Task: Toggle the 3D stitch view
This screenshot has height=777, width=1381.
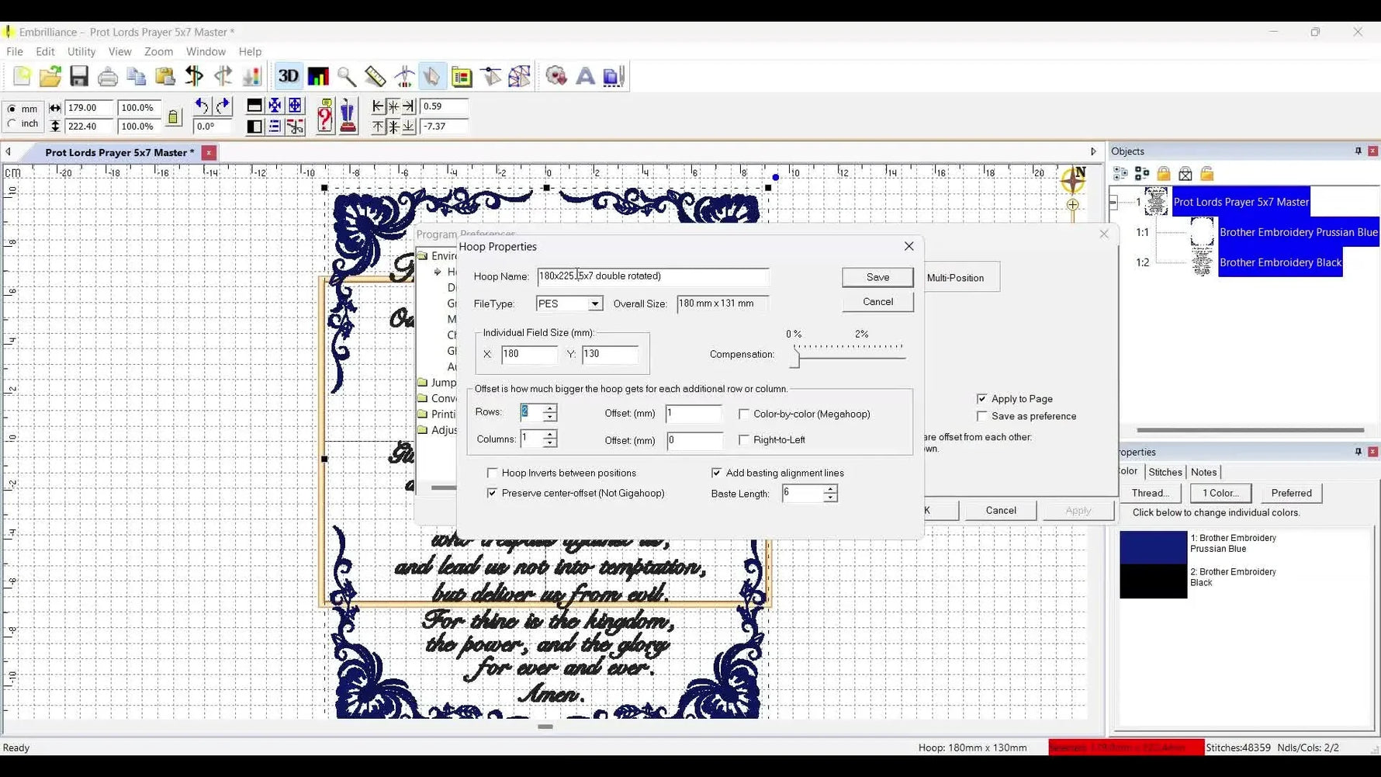Action: [289, 75]
